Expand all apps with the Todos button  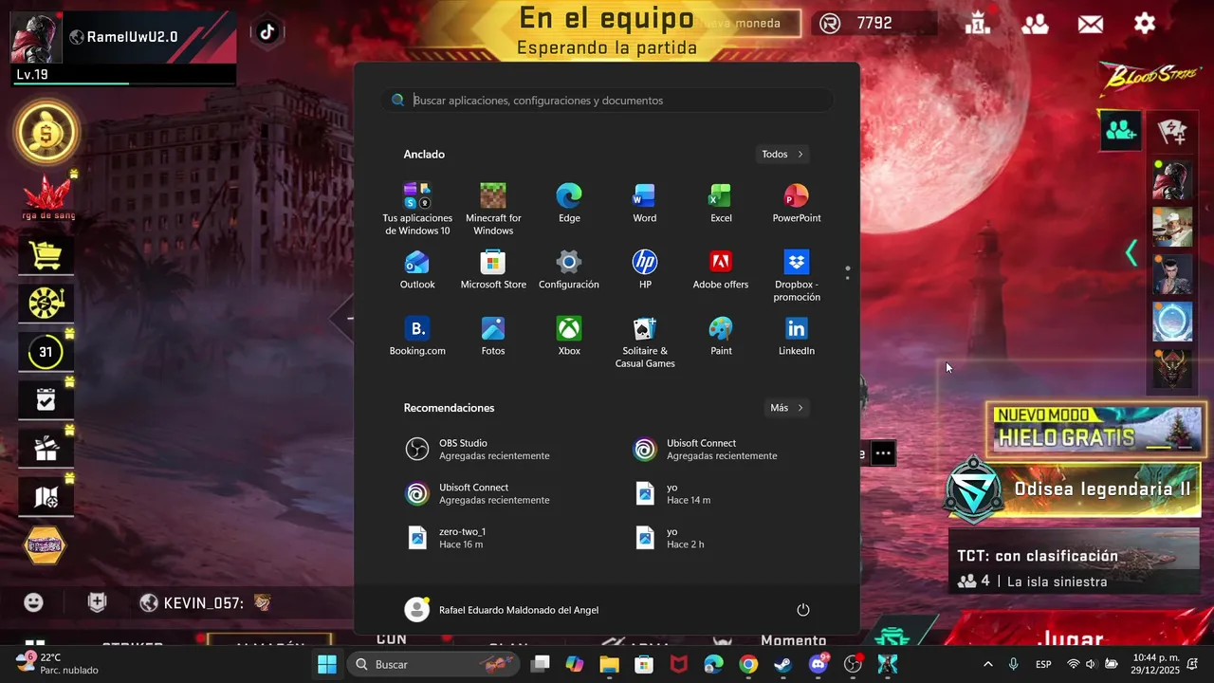click(x=782, y=154)
